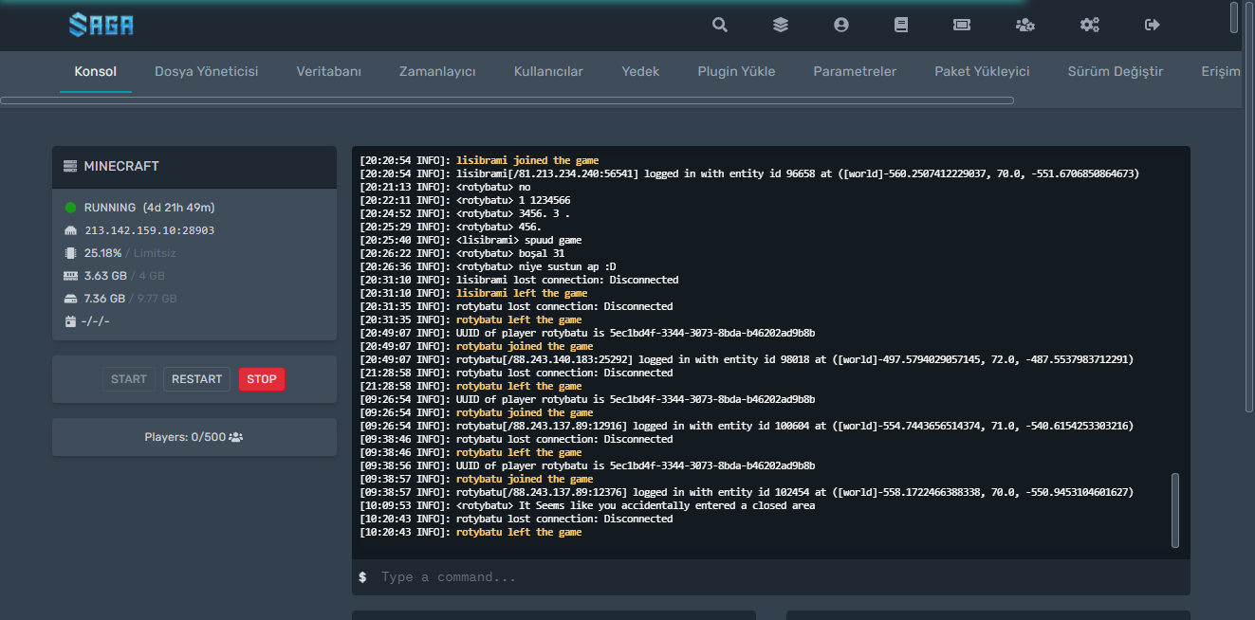This screenshot has width=1255, height=620.
Task: Open the Zamanlayıcı tab
Action: click(x=437, y=72)
